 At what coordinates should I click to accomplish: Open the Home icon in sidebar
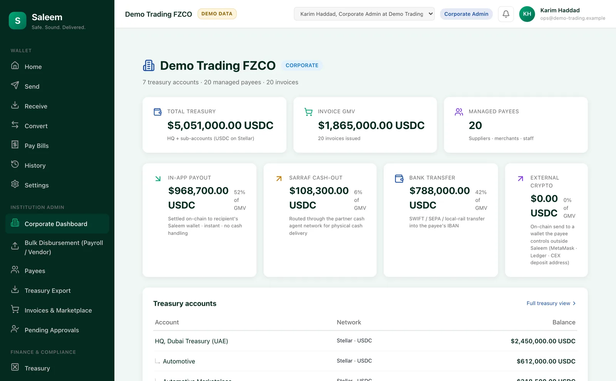[x=15, y=65]
